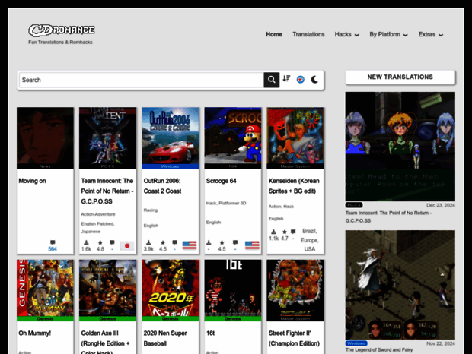The height and width of the screenshot is (354, 472).
Task: Click the Japan flag icon
Action: coord(127,245)
